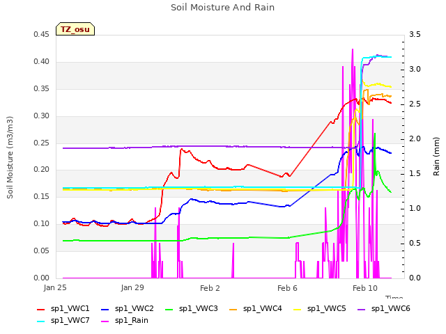Viewport: 446px width, 334px height.
Task: Click the 0.05 left axis tick label
Action: pyautogui.click(x=42, y=250)
